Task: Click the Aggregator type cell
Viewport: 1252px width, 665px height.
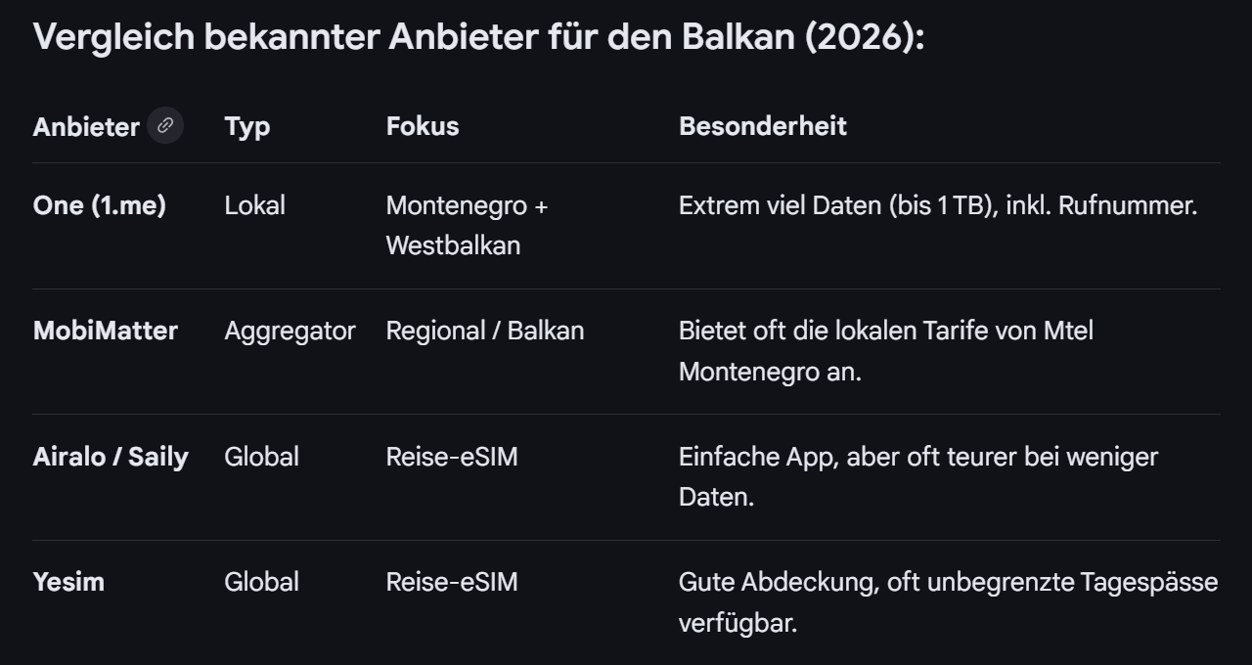Action: coord(290,331)
